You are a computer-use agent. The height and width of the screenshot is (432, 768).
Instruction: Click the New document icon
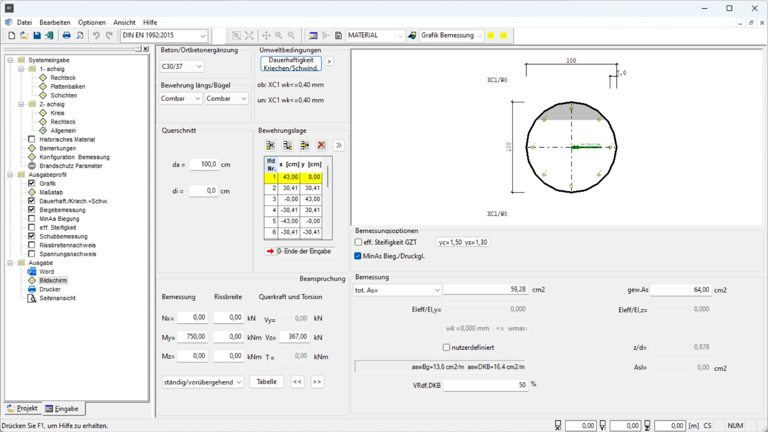point(12,36)
